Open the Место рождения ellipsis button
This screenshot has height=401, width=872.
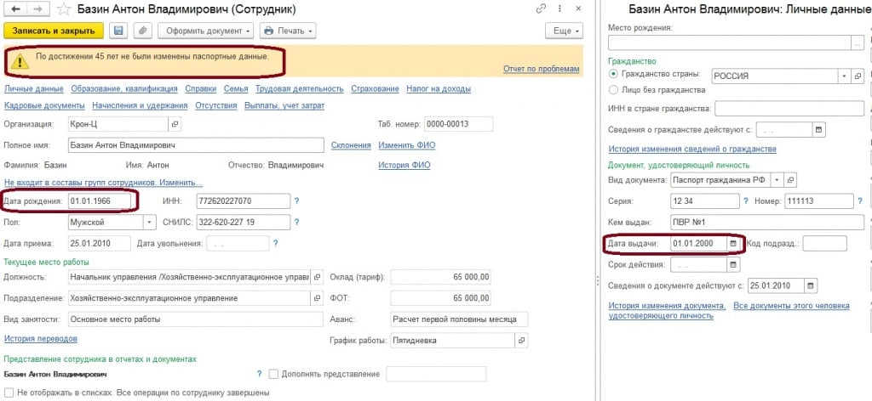[858, 42]
